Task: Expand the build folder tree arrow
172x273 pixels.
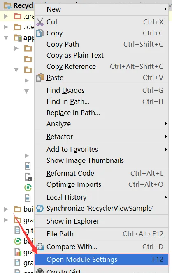Action: [6, 209]
